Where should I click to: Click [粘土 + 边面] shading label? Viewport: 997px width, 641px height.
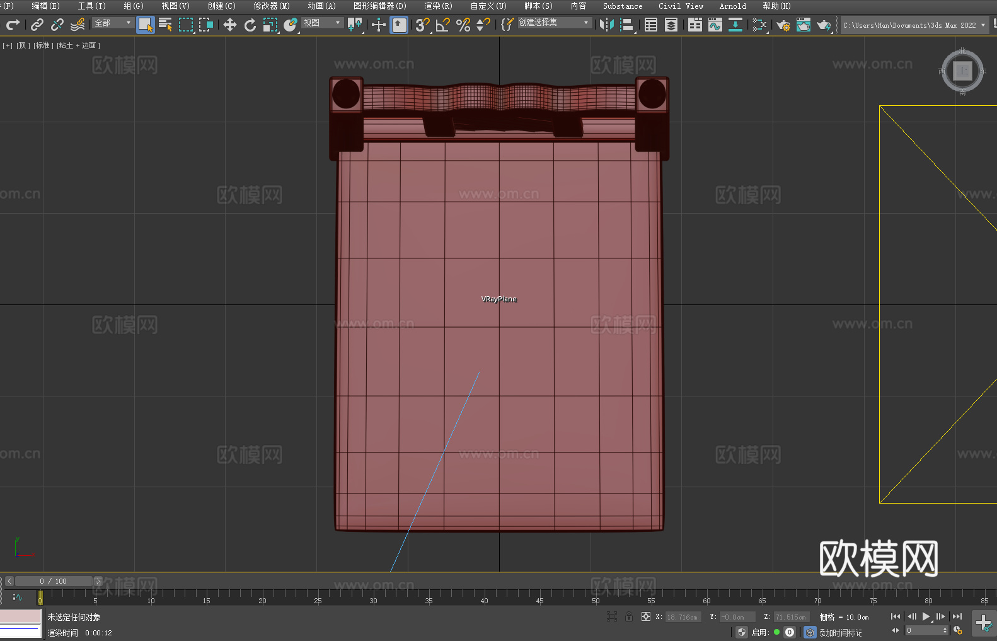tap(79, 45)
